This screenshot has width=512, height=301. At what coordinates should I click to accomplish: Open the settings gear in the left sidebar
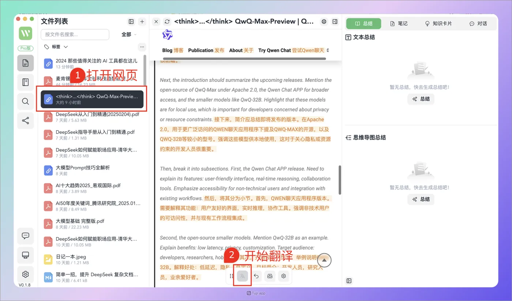pyautogui.click(x=25, y=274)
